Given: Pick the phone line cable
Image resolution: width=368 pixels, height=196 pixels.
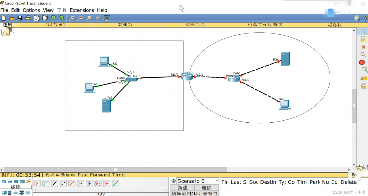Looking at the screenshot, I should (x=80, y=184).
